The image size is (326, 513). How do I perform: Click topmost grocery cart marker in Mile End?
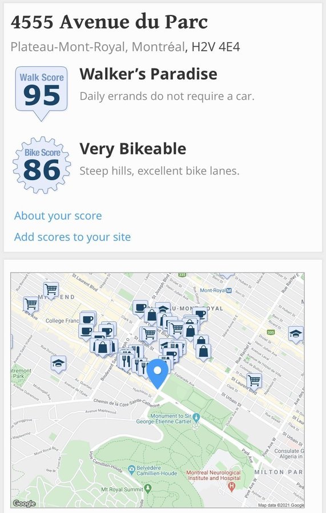click(51, 290)
